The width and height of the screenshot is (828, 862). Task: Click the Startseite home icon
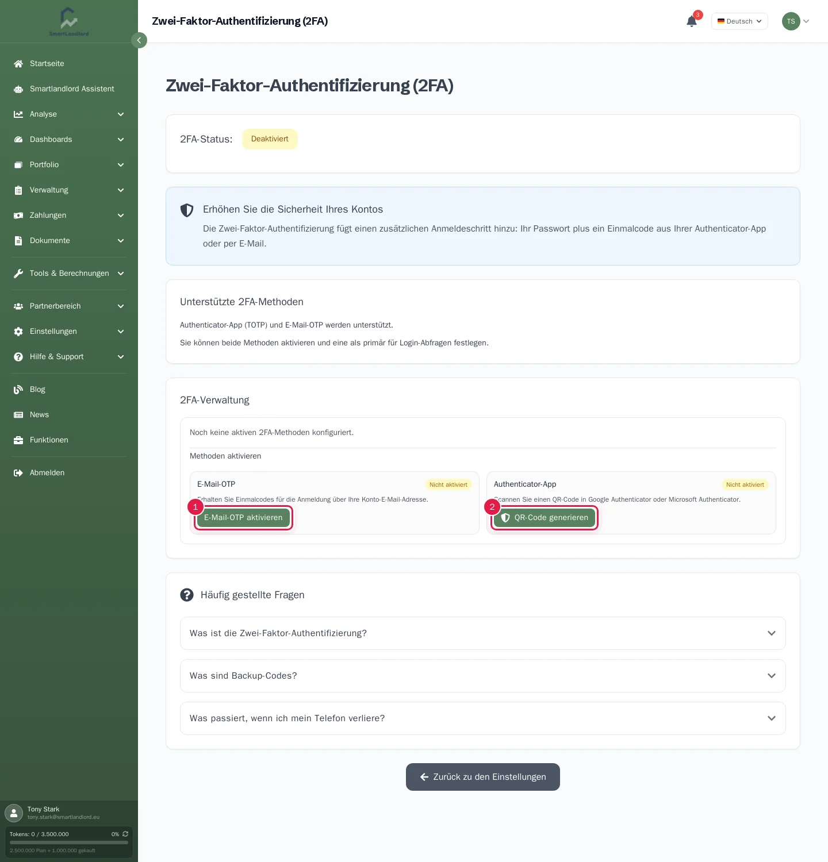pos(18,64)
